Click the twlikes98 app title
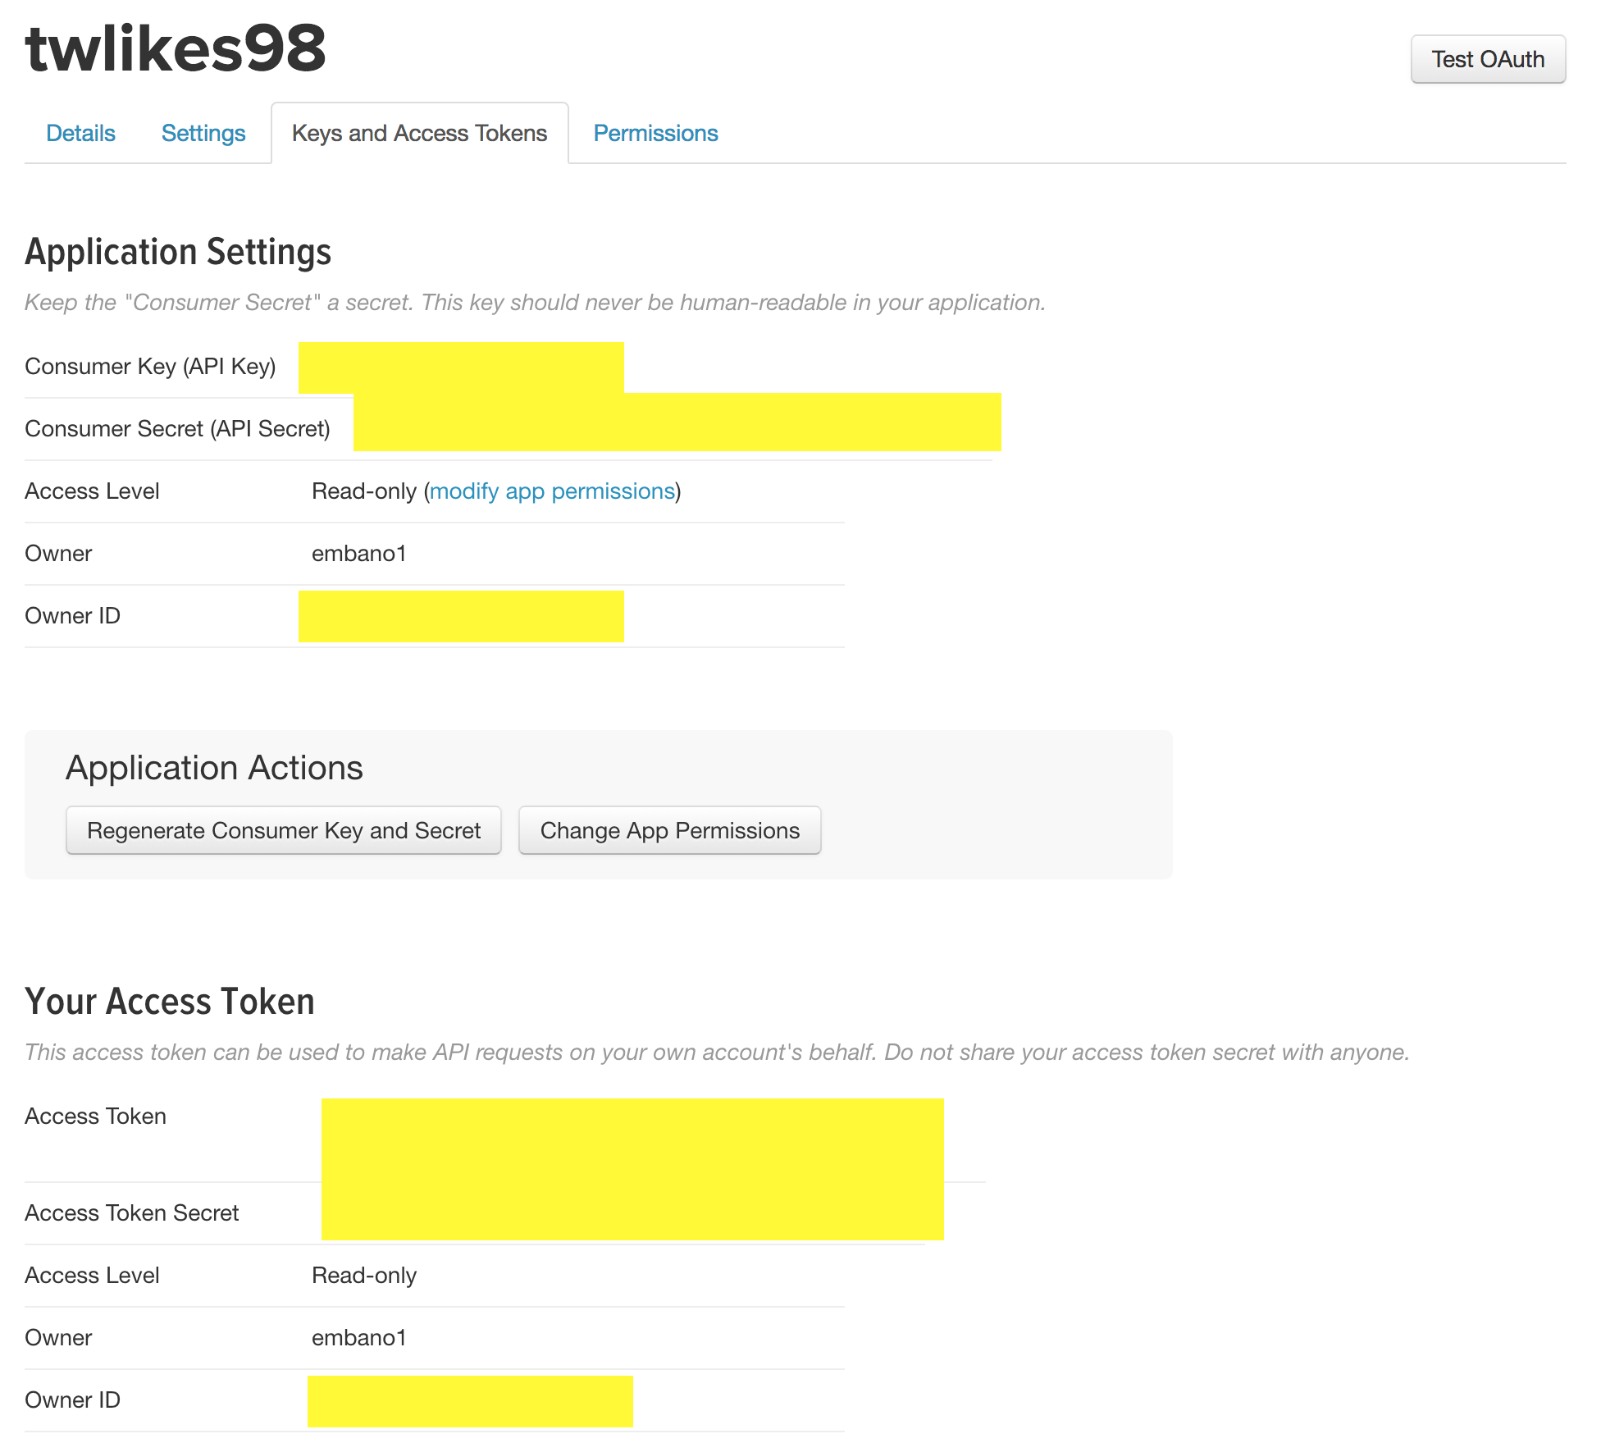This screenshot has width=1601, height=1452. pyautogui.click(x=176, y=48)
